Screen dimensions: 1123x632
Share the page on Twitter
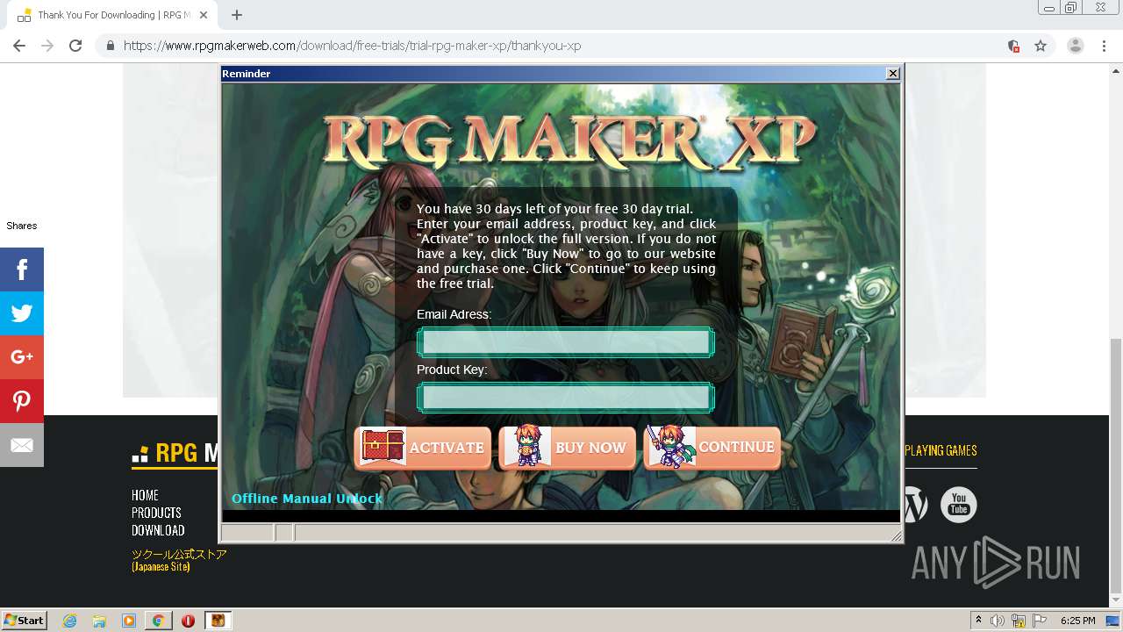click(22, 313)
